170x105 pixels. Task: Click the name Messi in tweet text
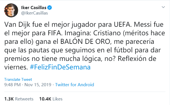(x=143, y=24)
